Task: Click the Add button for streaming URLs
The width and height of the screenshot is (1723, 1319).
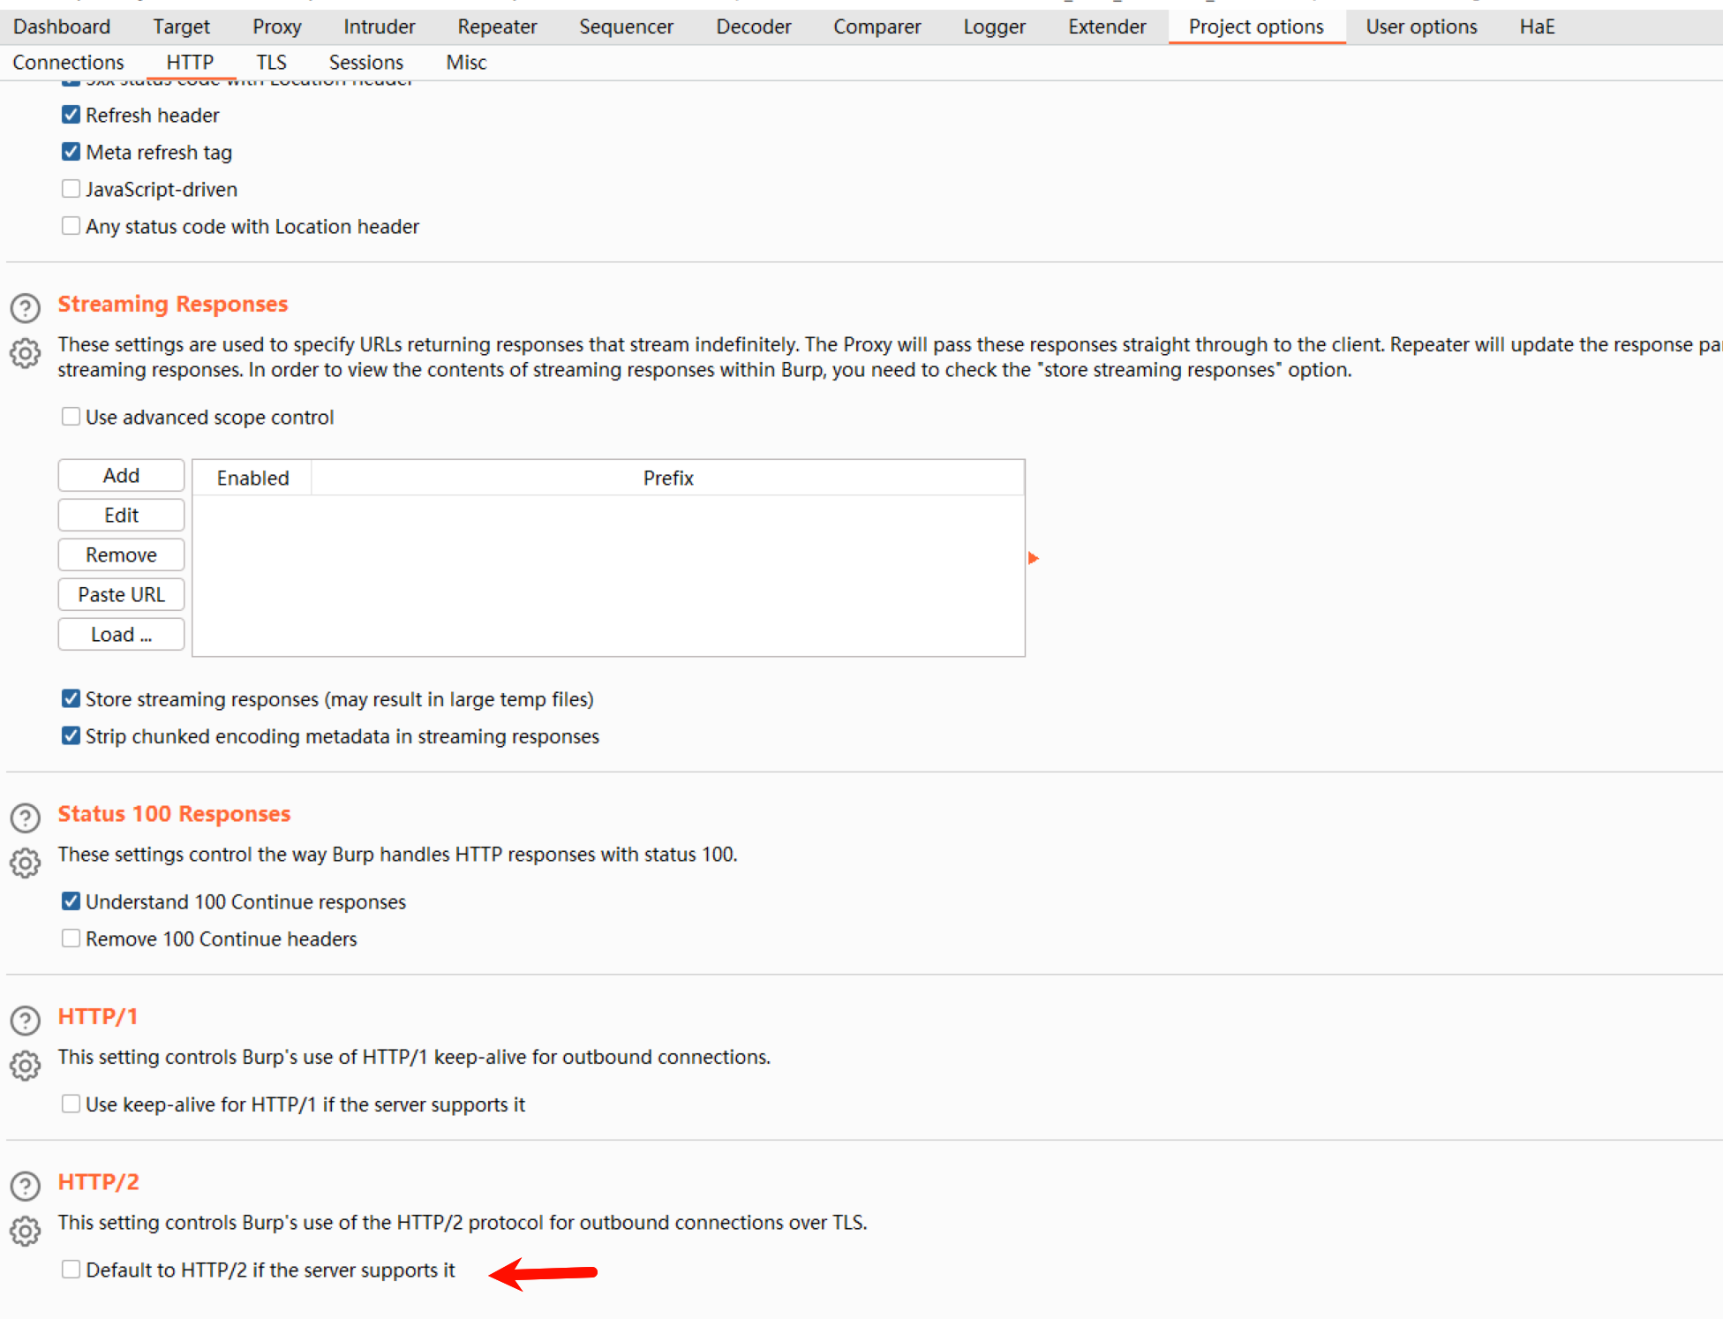Action: pos(121,475)
